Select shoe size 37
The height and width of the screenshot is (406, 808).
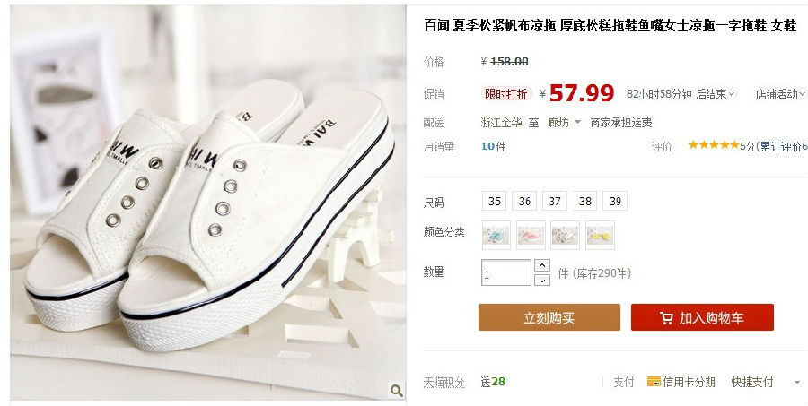coord(555,201)
